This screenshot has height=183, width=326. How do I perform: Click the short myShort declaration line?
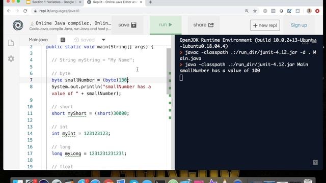point(90,113)
